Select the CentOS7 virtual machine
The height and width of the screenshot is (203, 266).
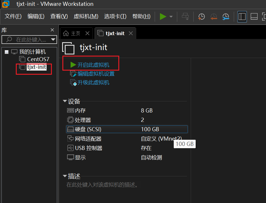click(x=38, y=59)
